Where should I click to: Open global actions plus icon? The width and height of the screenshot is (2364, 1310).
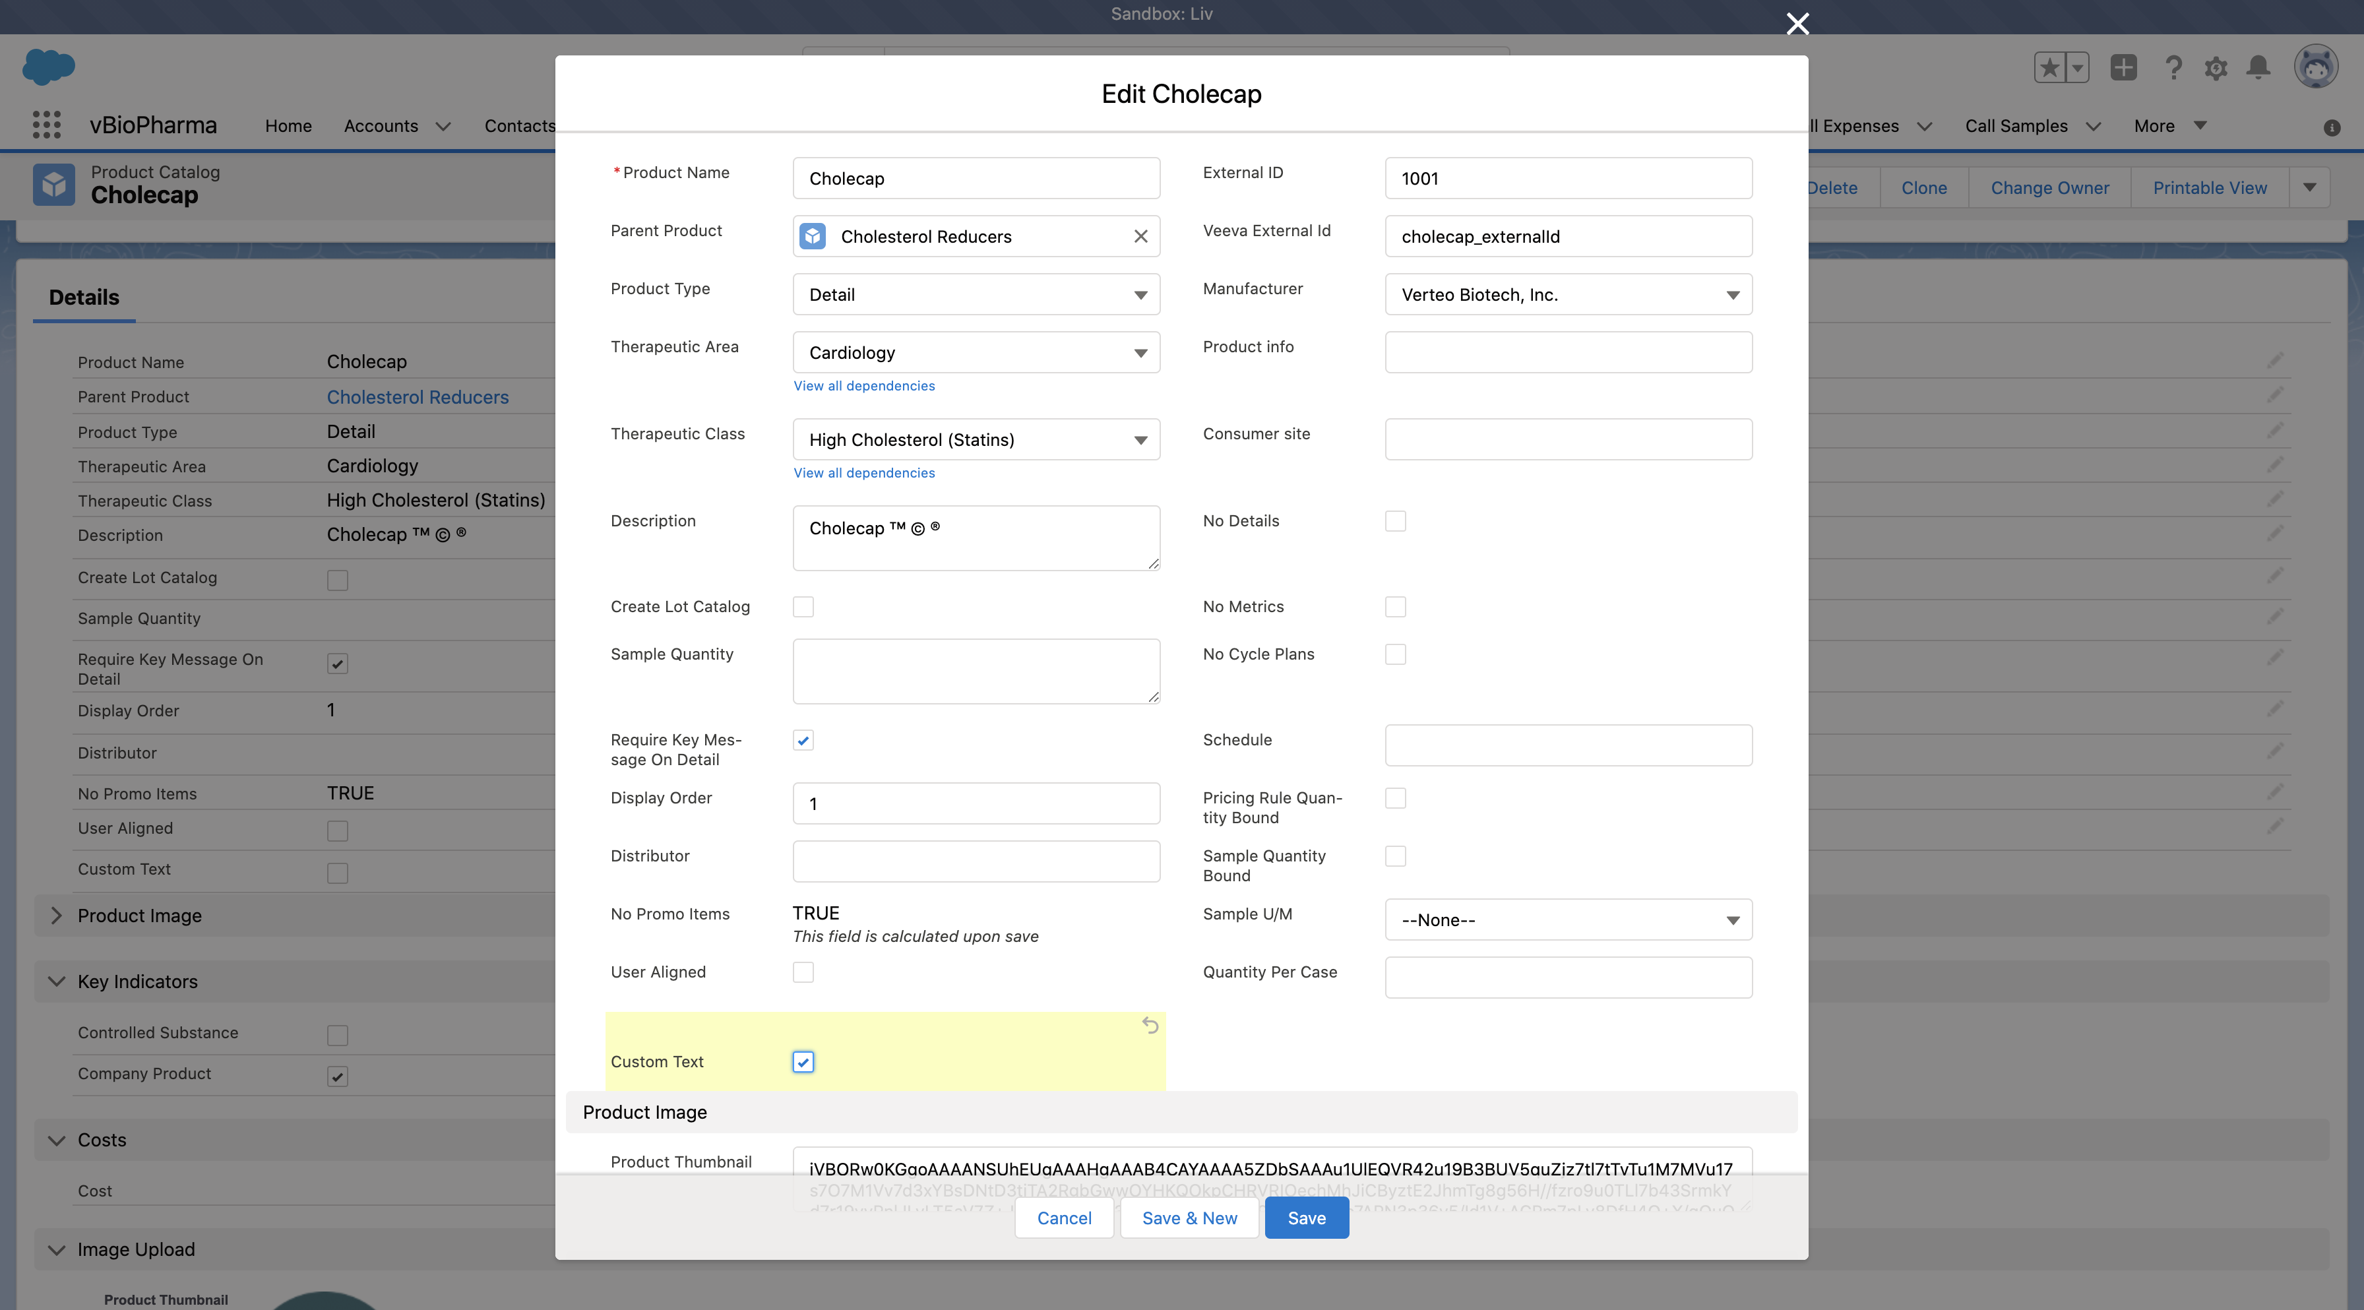coord(2123,68)
